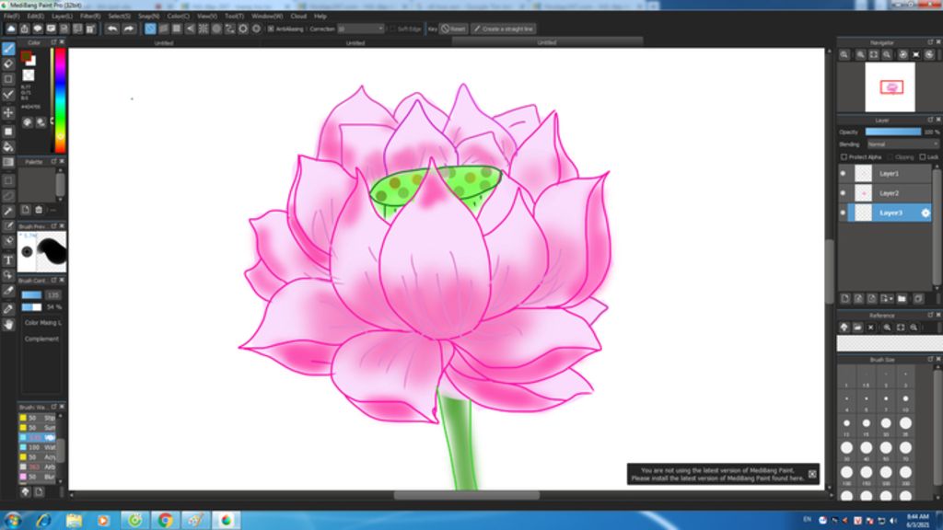Click the brush size slider in Brush Control
Image resolution: width=943 pixels, height=530 pixels.
tap(31, 295)
